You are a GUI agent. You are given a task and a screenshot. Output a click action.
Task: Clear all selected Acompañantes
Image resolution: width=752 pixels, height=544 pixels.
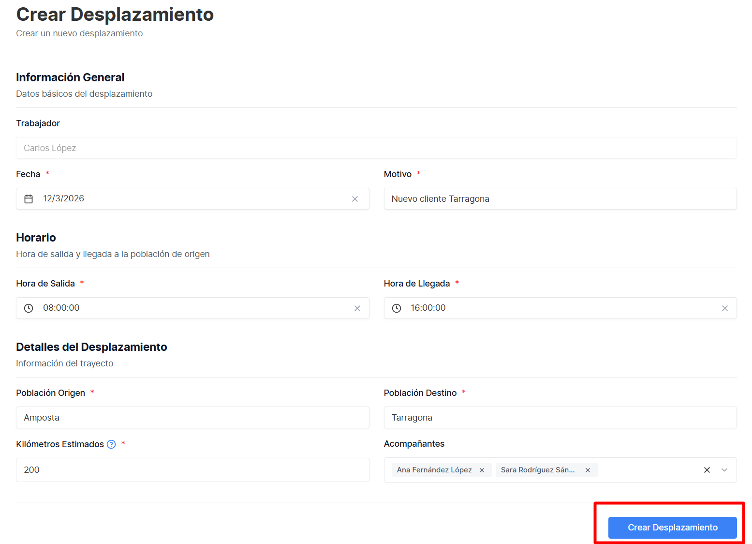click(x=707, y=470)
